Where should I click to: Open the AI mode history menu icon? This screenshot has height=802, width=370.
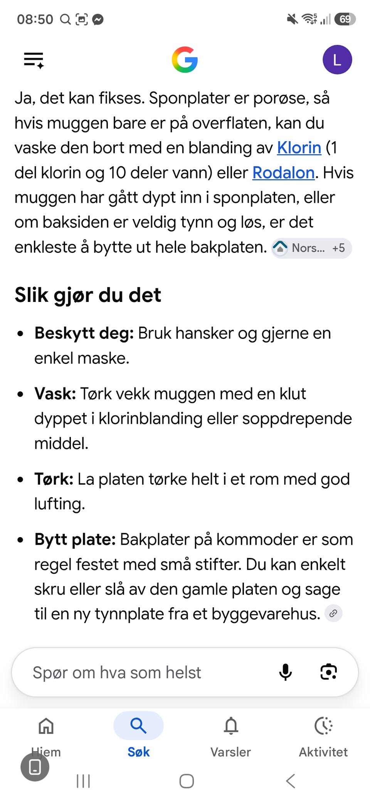coord(34,60)
